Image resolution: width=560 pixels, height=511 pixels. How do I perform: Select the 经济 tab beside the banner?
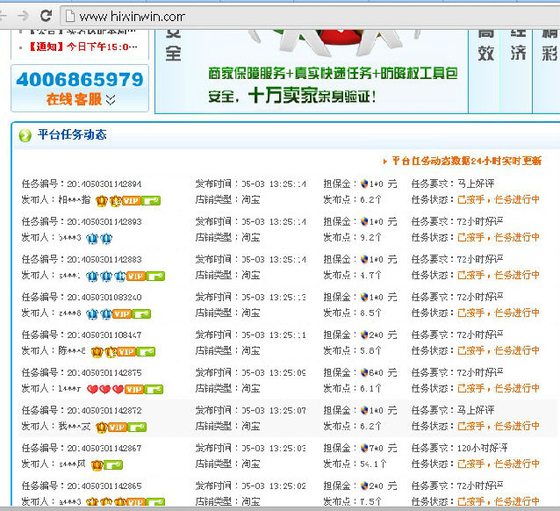click(x=519, y=44)
